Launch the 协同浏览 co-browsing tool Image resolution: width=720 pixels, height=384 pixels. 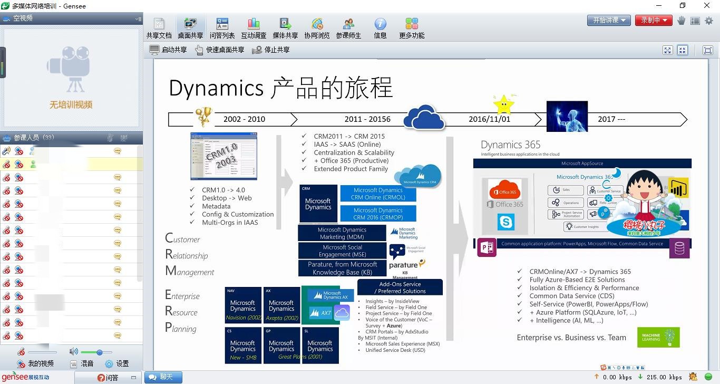pos(317,28)
